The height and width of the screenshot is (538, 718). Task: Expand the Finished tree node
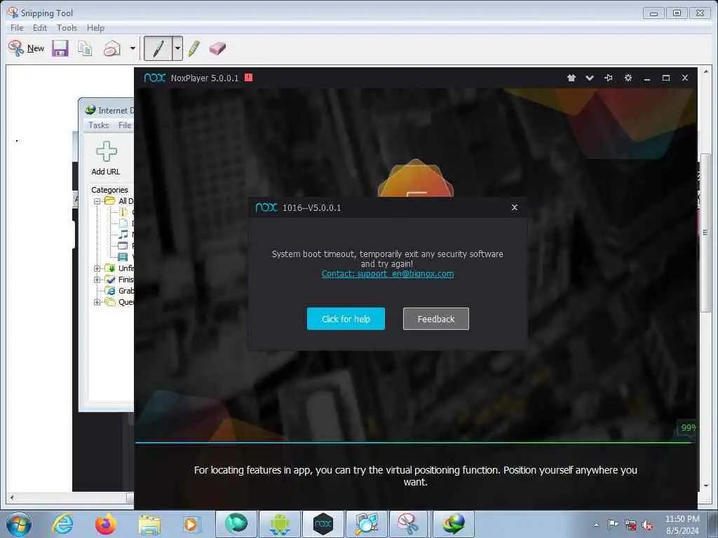click(x=97, y=280)
